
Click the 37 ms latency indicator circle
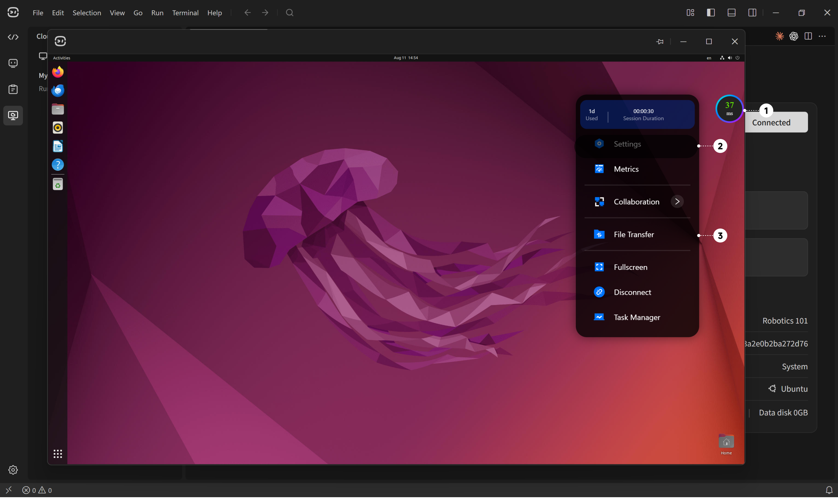tap(729, 109)
